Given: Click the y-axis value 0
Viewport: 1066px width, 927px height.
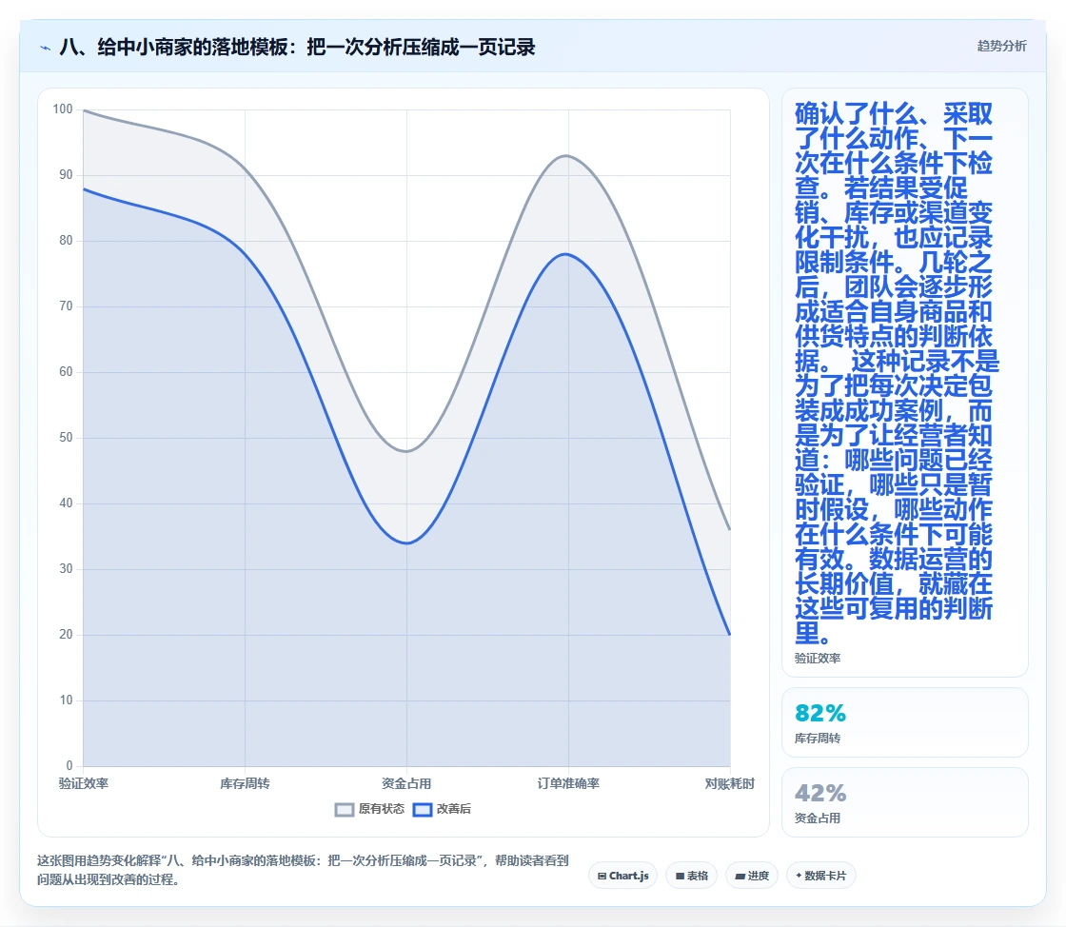Looking at the screenshot, I should pos(69,765).
